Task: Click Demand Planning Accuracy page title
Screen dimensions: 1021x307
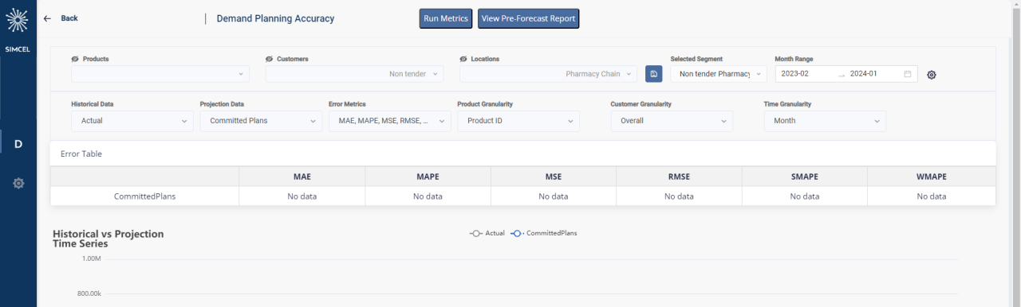Action: click(x=275, y=18)
